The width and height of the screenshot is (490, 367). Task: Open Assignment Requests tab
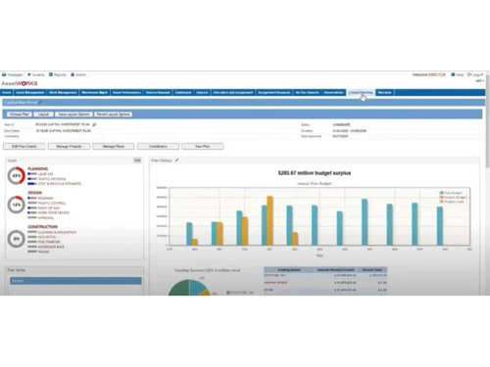click(274, 93)
